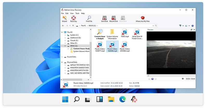Open recent locations dropdown arrow

tap(70, 26)
